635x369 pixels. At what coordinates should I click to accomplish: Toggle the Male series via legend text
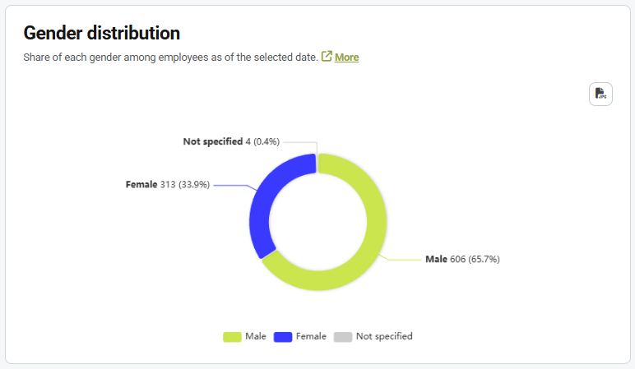coord(255,336)
